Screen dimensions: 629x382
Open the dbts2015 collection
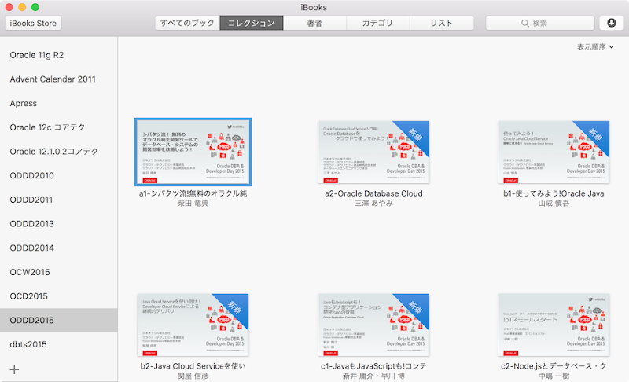click(58, 344)
